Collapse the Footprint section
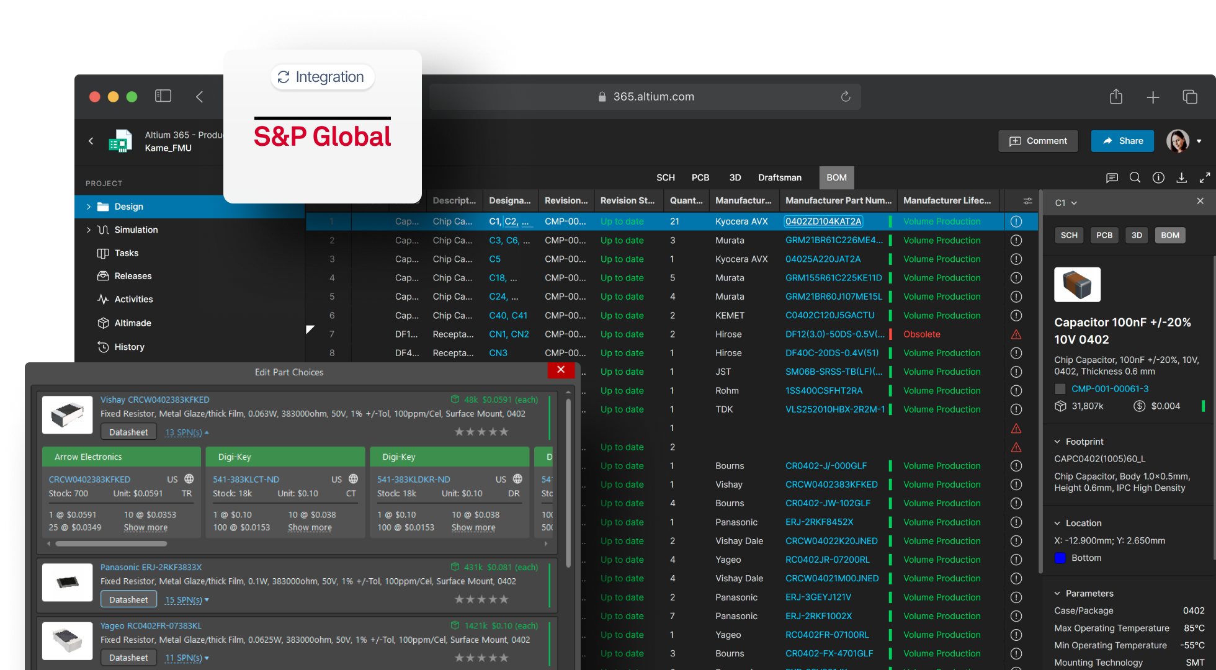1216x670 pixels. [x=1058, y=442]
